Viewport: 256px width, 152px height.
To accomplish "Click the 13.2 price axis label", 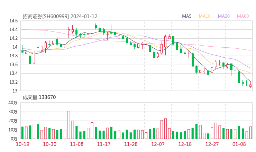I will (x=13, y=82).
